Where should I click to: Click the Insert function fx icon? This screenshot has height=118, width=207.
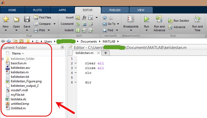(84, 17)
